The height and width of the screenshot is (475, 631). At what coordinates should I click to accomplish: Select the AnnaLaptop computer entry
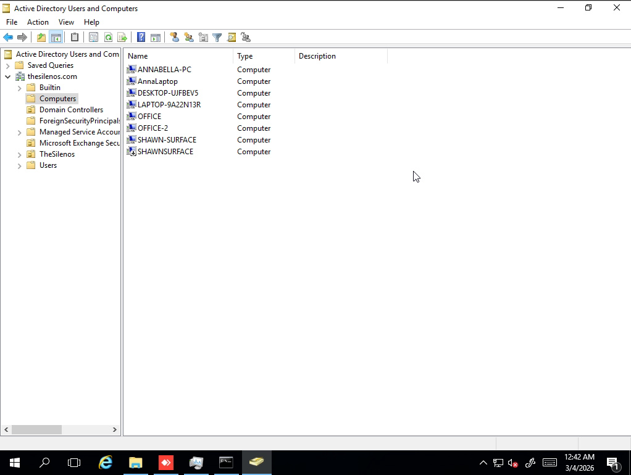coord(157,81)
